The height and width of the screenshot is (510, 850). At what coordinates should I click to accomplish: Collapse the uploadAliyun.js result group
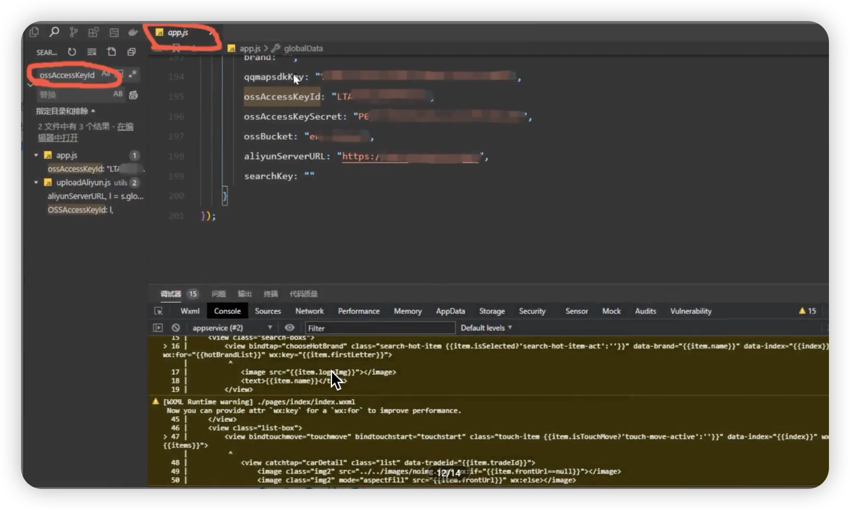tap(36, 182)
